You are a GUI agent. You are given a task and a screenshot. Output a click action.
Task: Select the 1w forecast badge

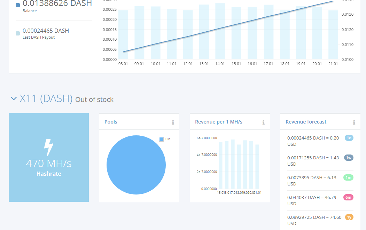349,158
